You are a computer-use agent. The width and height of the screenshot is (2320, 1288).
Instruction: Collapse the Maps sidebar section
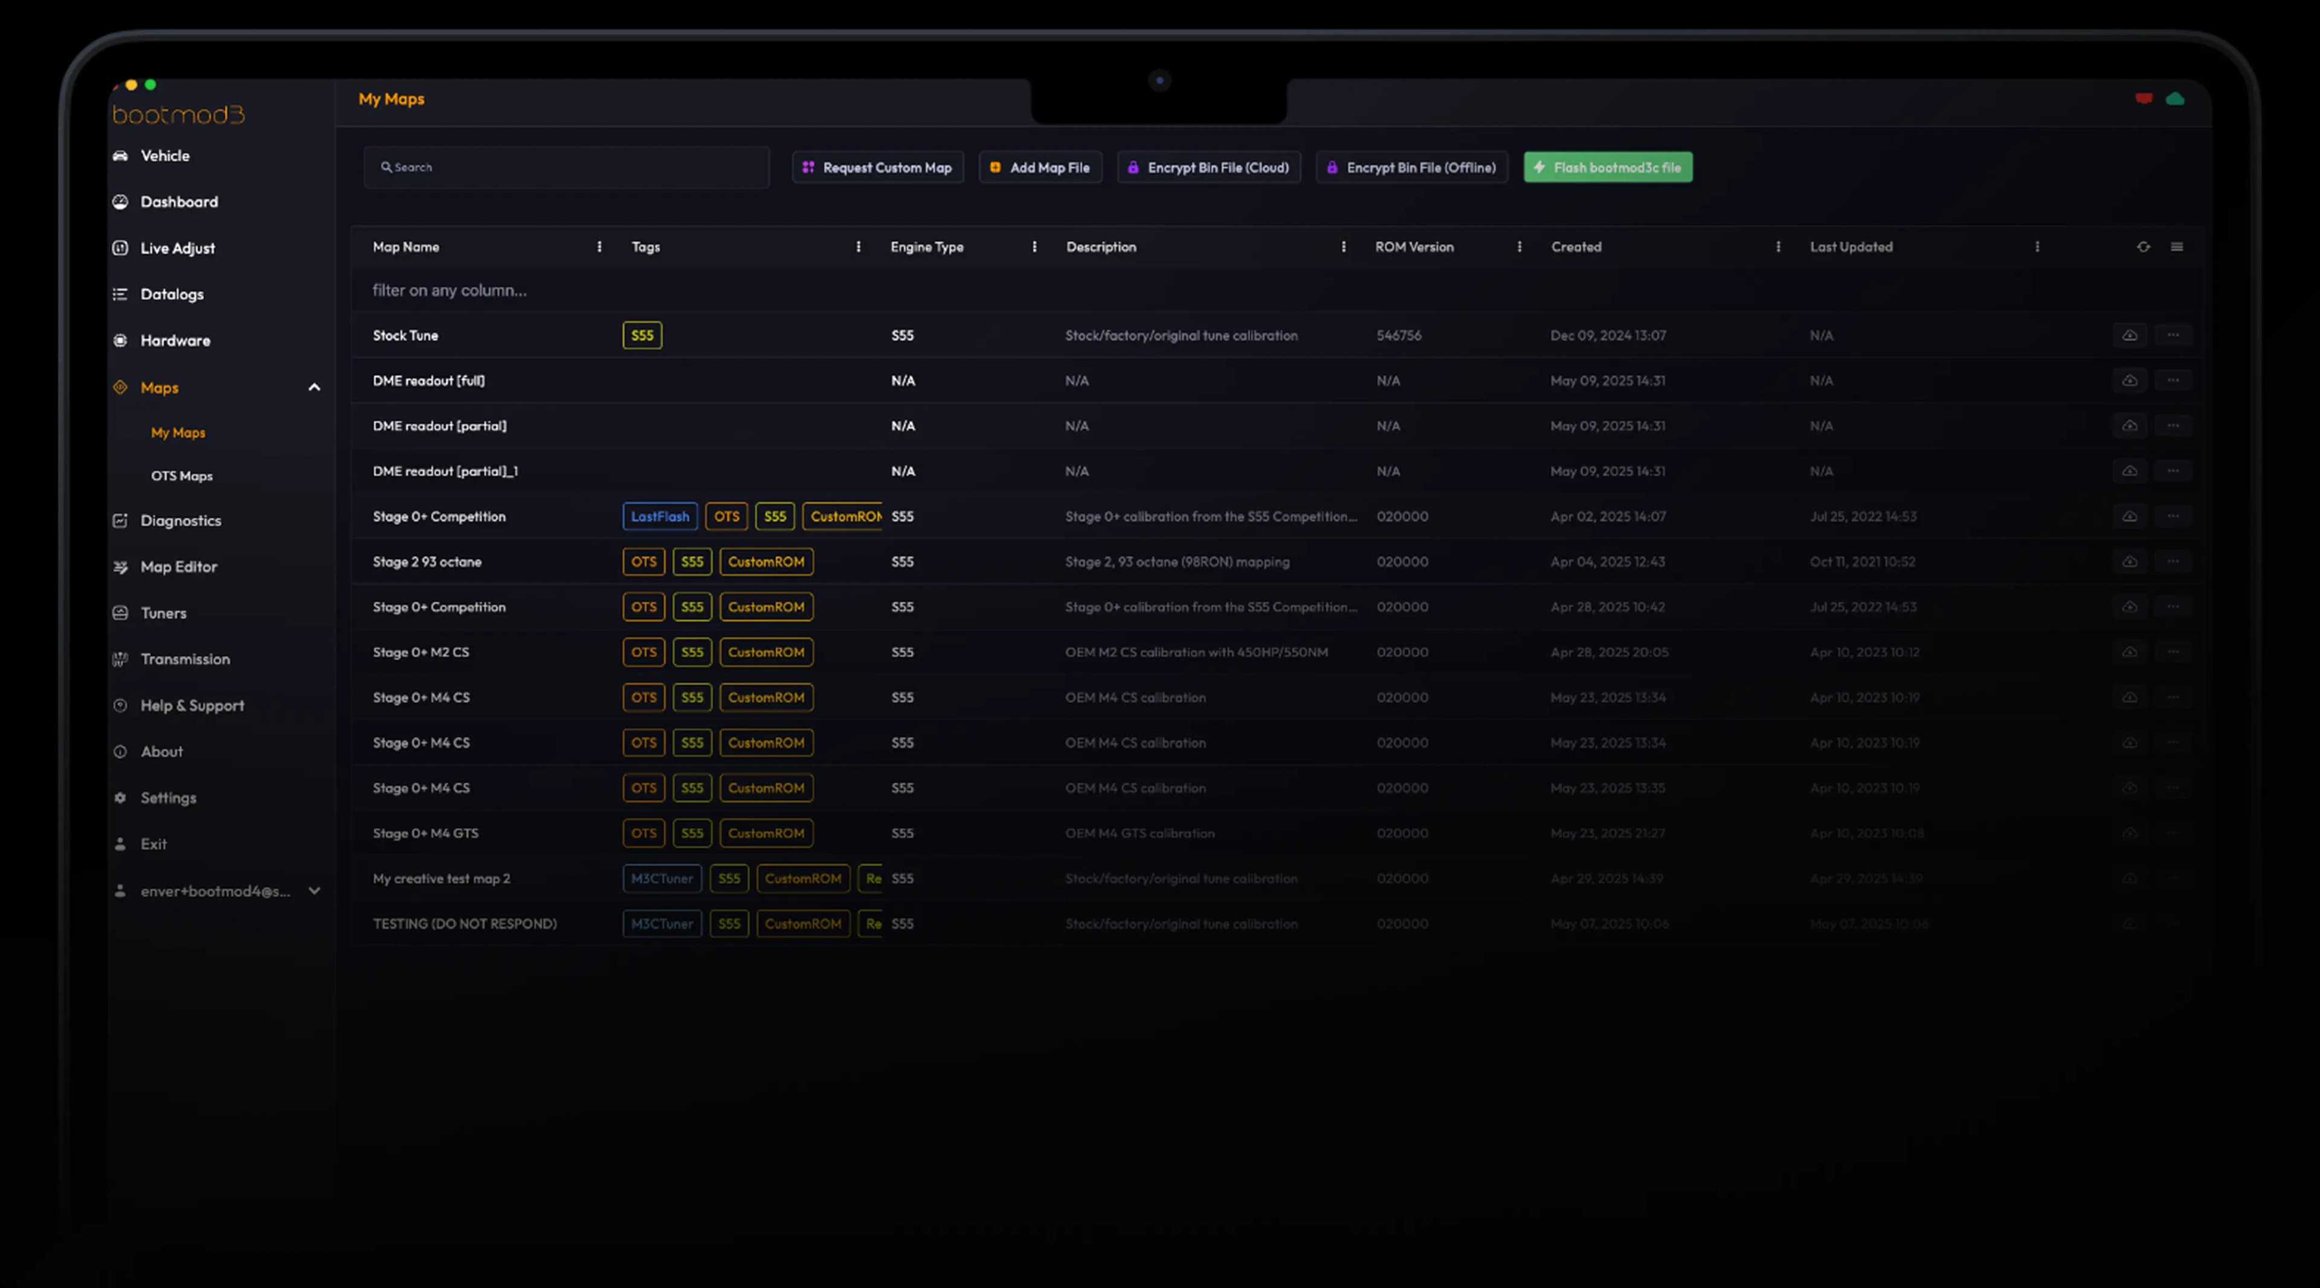tap(314, 387)
